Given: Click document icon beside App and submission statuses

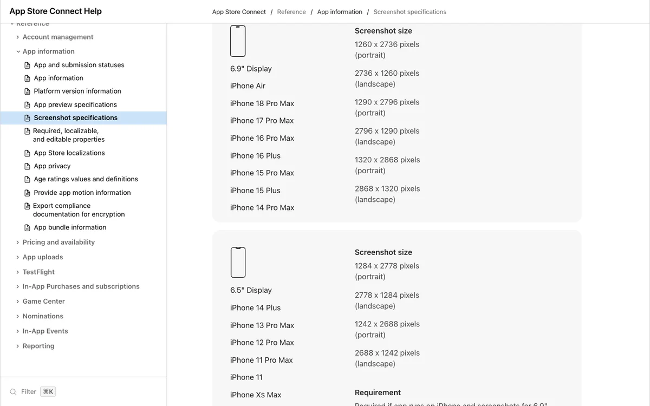Looking at the screenshot, I should pos(28,65).
